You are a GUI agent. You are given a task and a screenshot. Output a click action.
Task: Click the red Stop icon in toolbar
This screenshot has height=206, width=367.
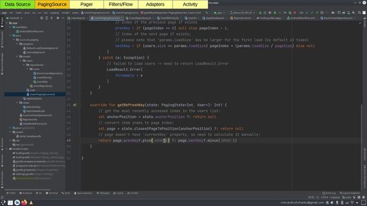coord(295,13)
